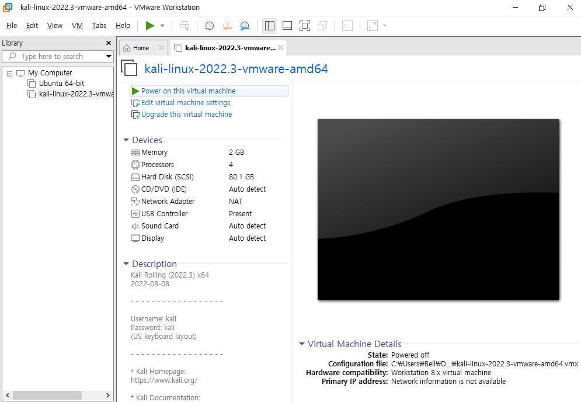Click the green Power On toolbar button
Viewport: 581px width, 402px height.
click(149, 26)
